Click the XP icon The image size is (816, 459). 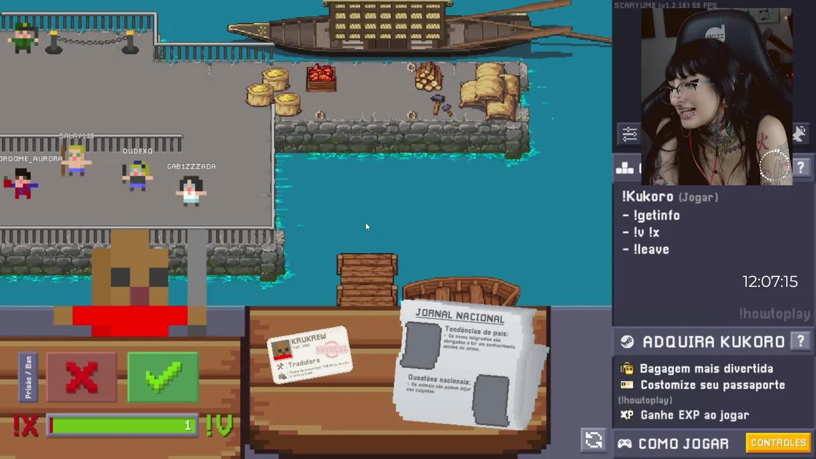click(x=627, y=415)
